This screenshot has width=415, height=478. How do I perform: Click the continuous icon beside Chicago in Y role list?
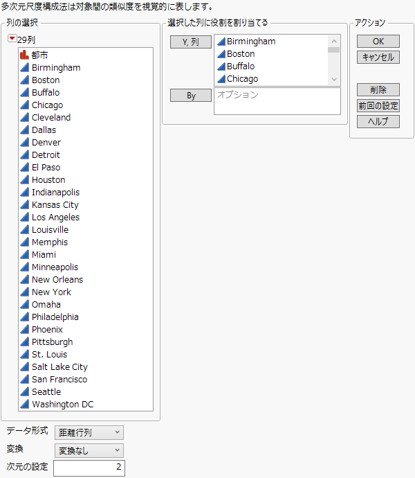pyautogui.click(x=221, y=79)
